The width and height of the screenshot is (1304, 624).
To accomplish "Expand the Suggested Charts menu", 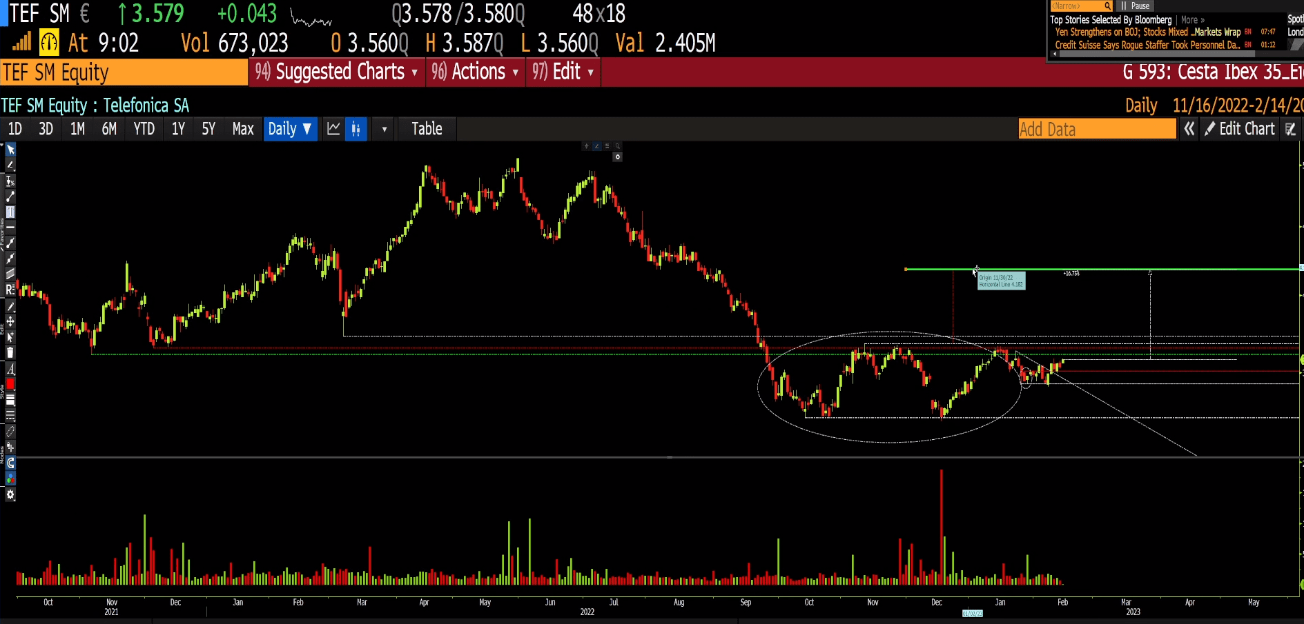I will (336, 72).
